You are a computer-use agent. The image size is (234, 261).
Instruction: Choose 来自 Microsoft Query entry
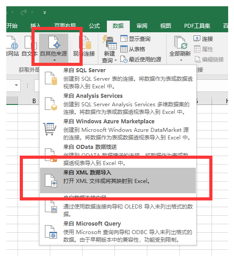[118, 232]
